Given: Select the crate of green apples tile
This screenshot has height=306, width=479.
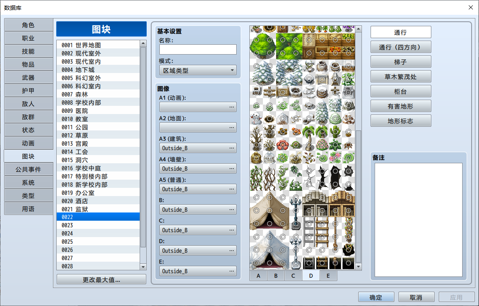Looking at the screenshot, I should point(348,40).
